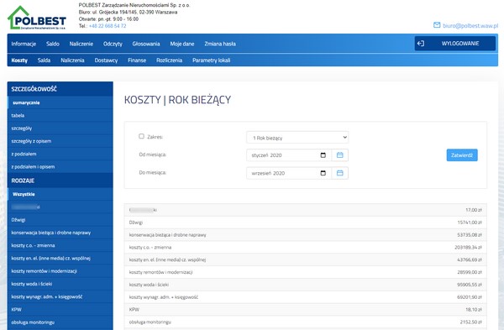Open the Informacje menu

point(24,44)
